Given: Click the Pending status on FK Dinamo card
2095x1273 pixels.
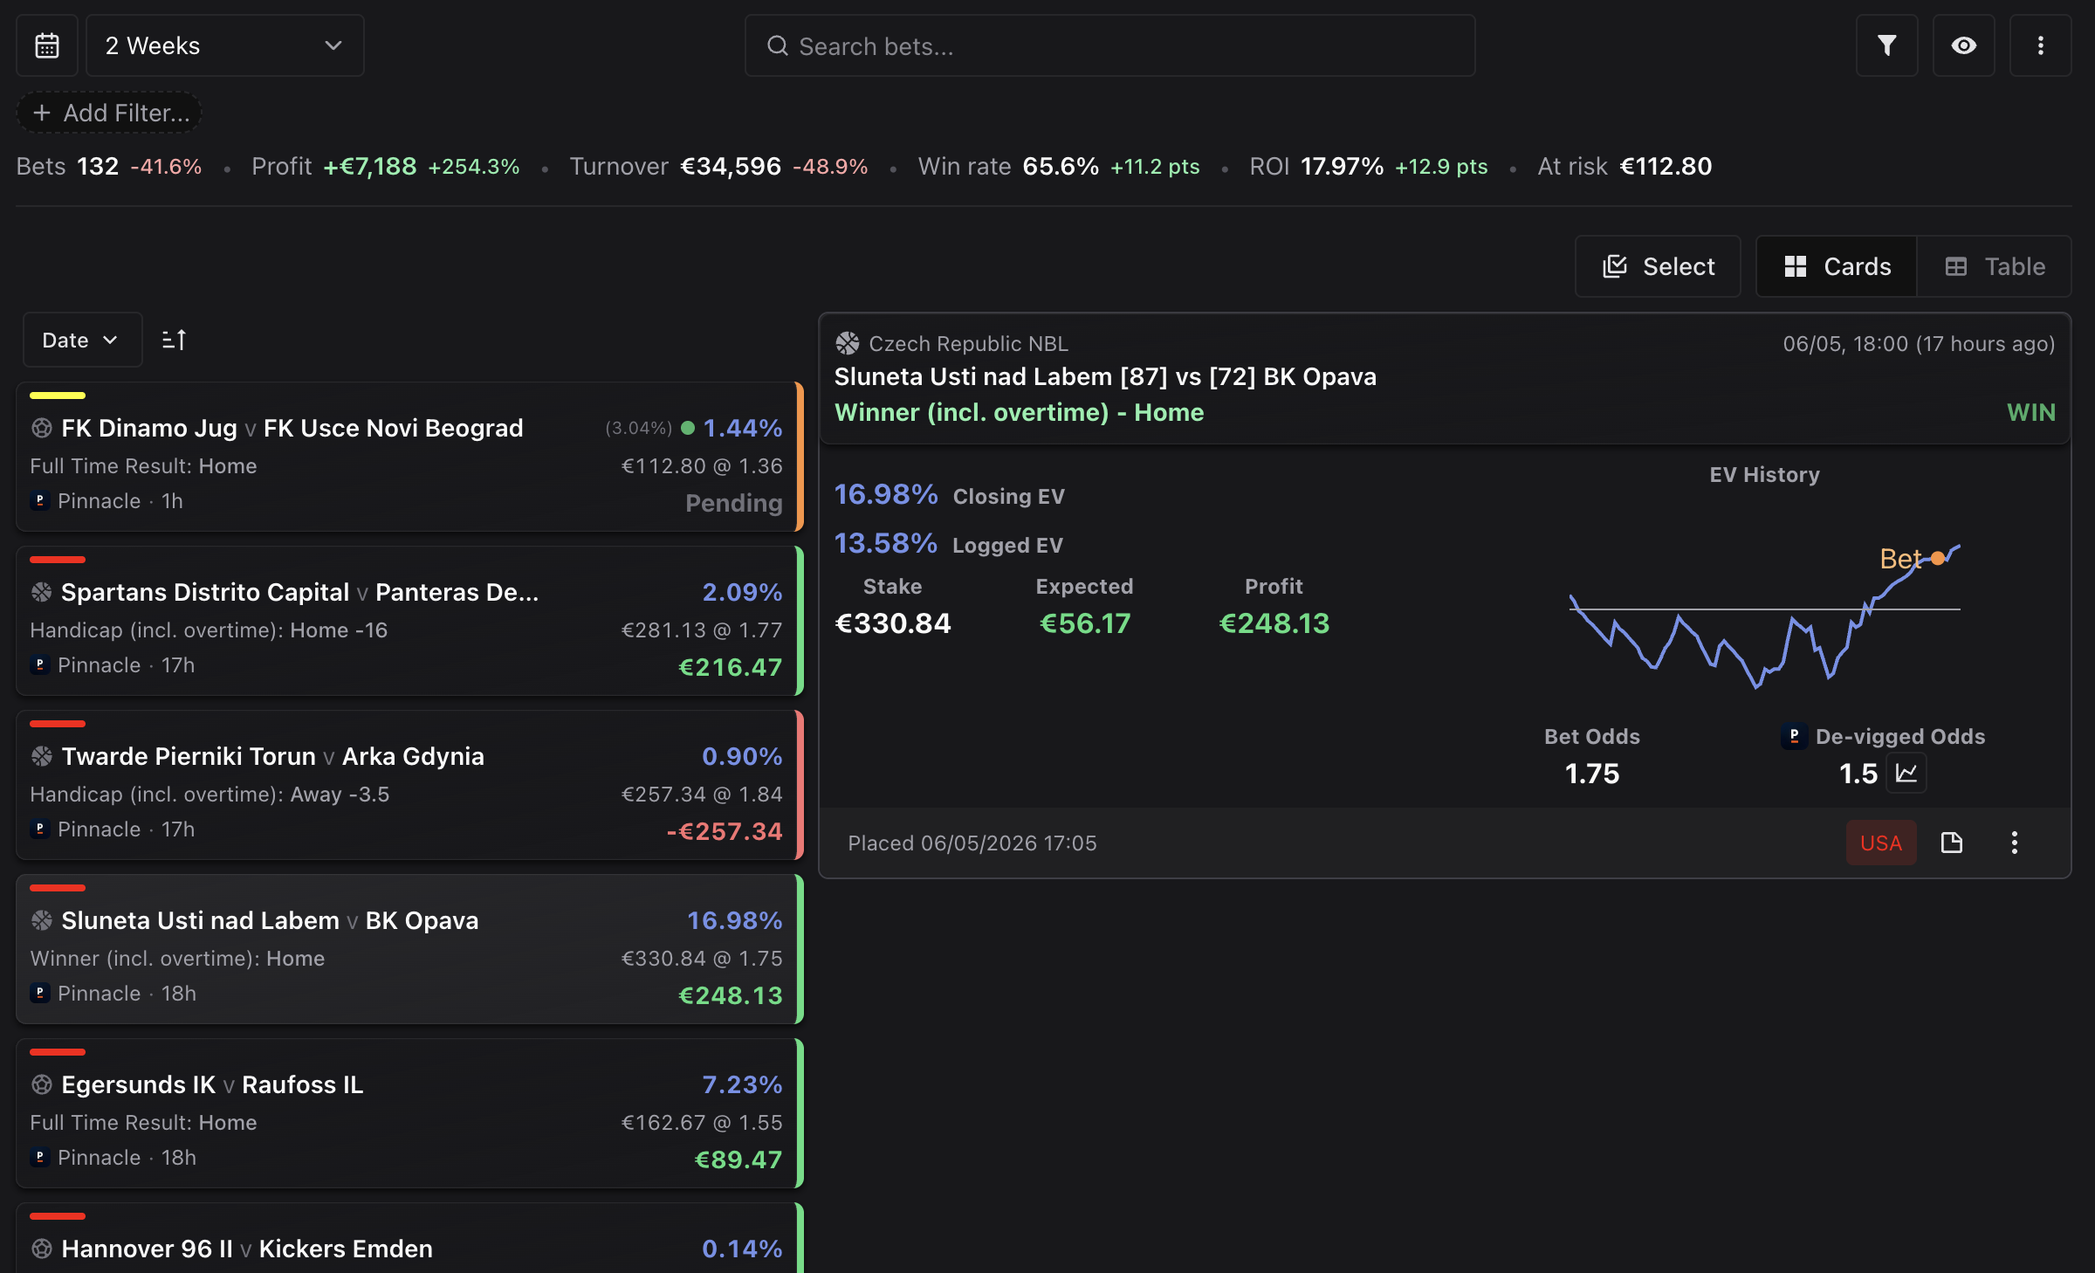Looking at the screenshot, I should click(733, 503).
